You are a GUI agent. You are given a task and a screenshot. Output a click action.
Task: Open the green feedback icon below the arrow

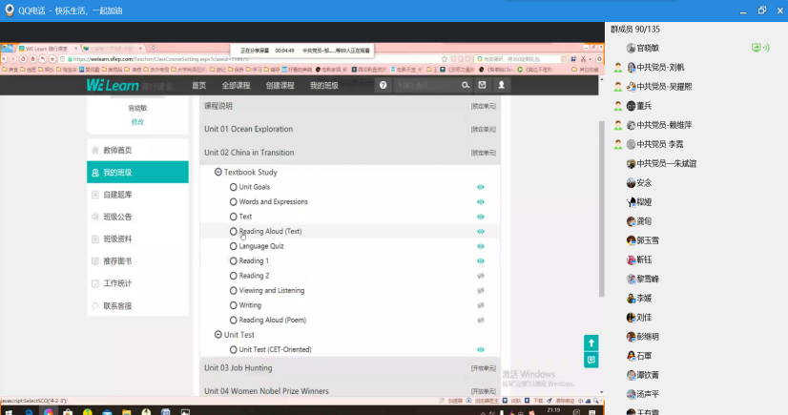coord(591,360)
